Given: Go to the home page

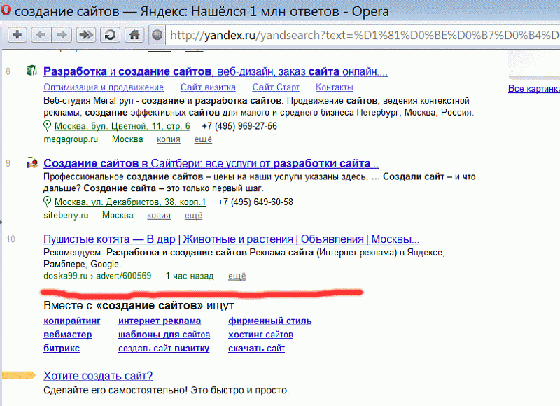Looking at the screenshot, I should click(134, 34).
